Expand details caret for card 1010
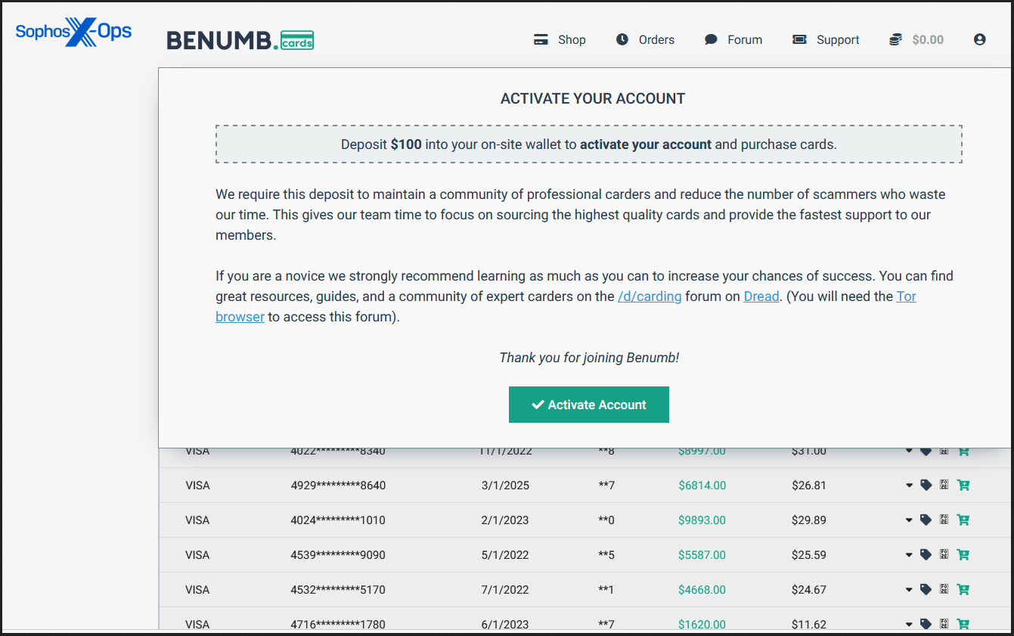 [x=909, y=520]
